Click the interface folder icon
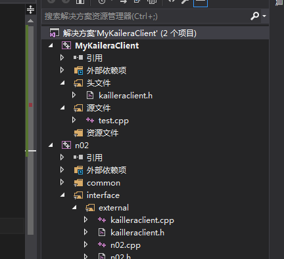The height and width of the screenshot is (259, 284). click(x=78, y=195)
